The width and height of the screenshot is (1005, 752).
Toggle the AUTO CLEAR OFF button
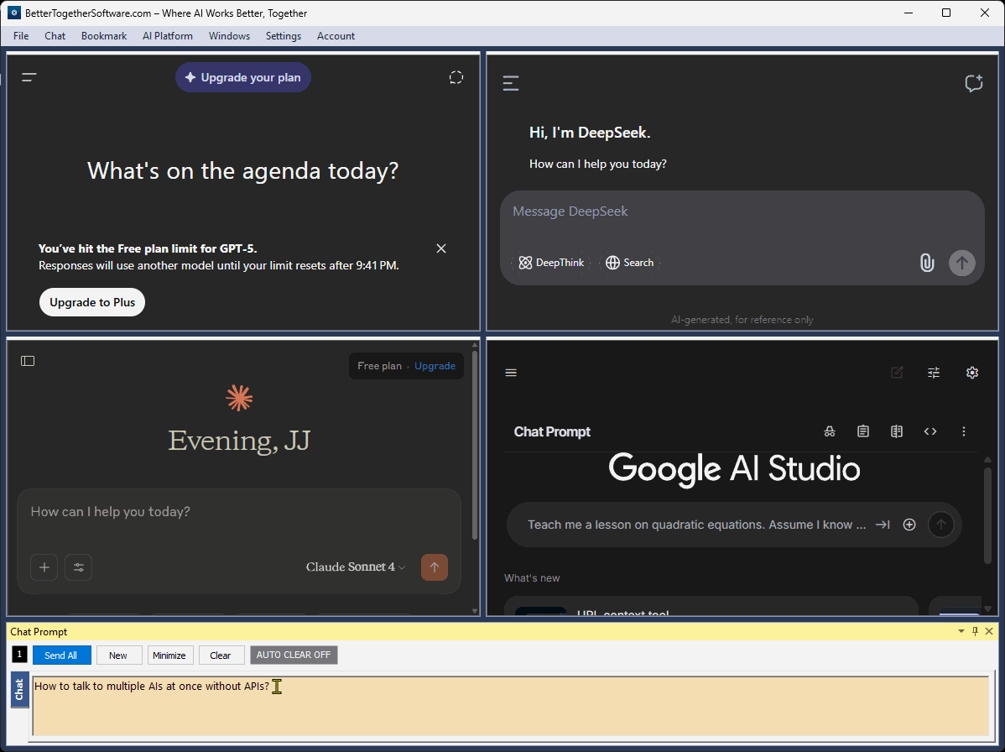[x=294, y=655]
